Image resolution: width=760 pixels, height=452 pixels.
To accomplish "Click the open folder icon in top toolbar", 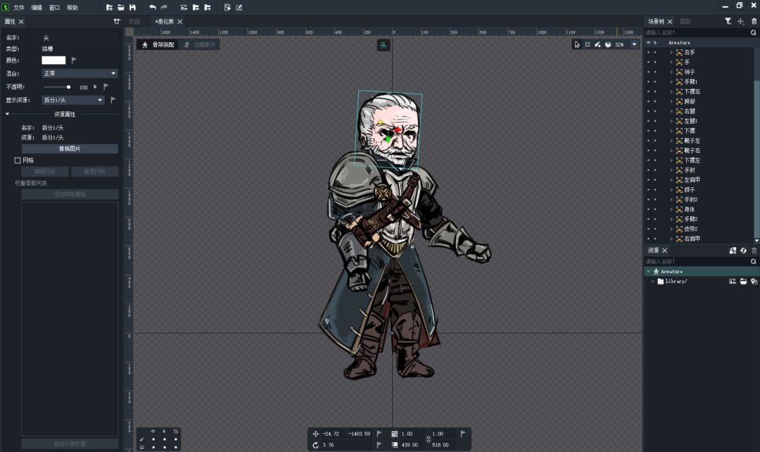I will point(121,7).
